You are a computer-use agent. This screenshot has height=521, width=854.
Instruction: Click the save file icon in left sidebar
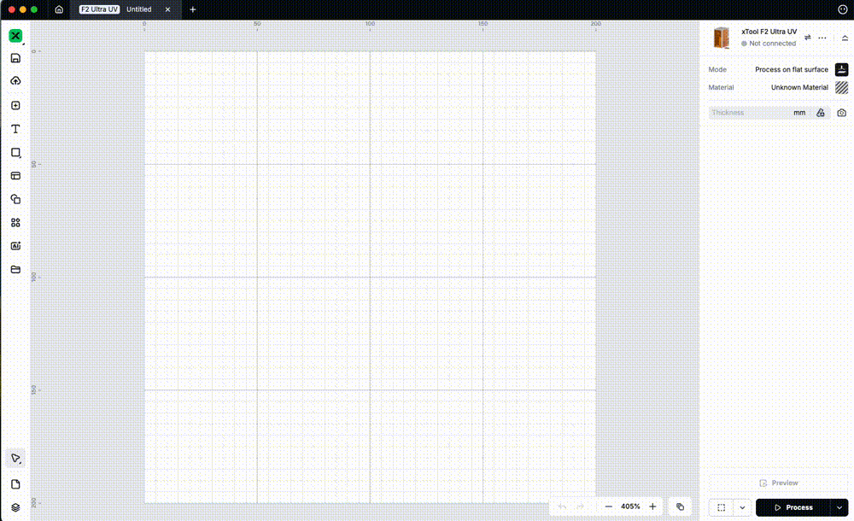[x=15, y=58]
